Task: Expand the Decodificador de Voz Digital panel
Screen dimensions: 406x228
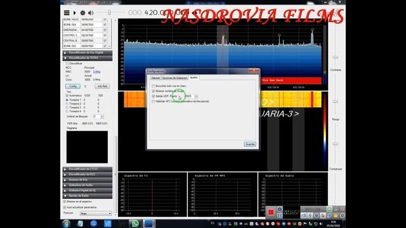Action: pos(88,53)
